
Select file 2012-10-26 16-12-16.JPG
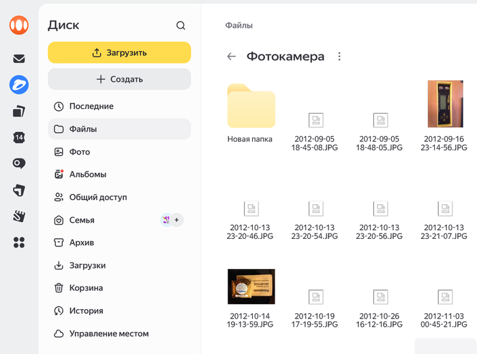(380, 308)
